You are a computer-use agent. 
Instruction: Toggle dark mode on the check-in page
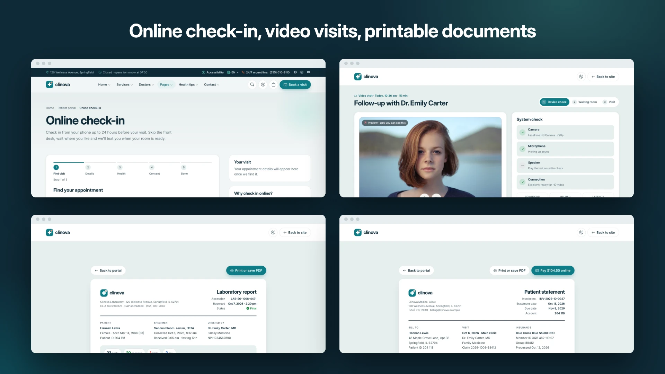pyautogui.click(x=263, y=84)
